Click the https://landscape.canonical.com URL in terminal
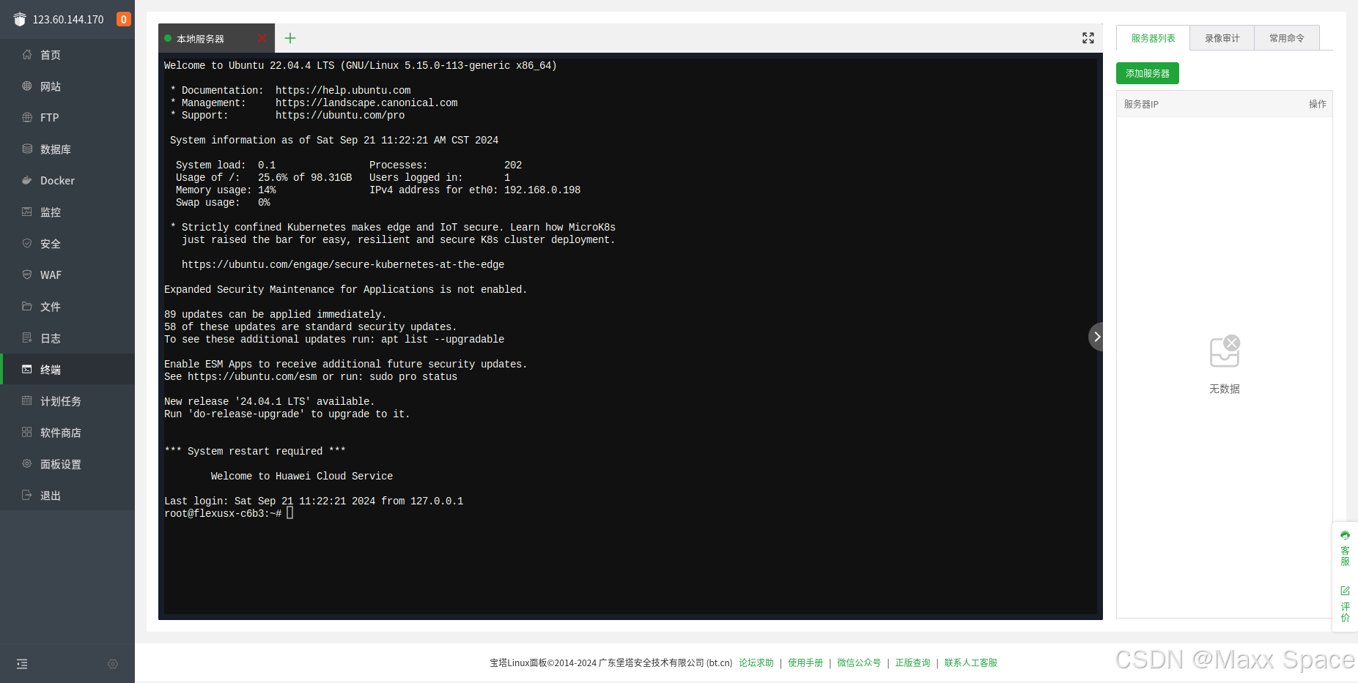Image resolution: width=1358 pixels, height=683 pixels. click(x=366, y=103)
